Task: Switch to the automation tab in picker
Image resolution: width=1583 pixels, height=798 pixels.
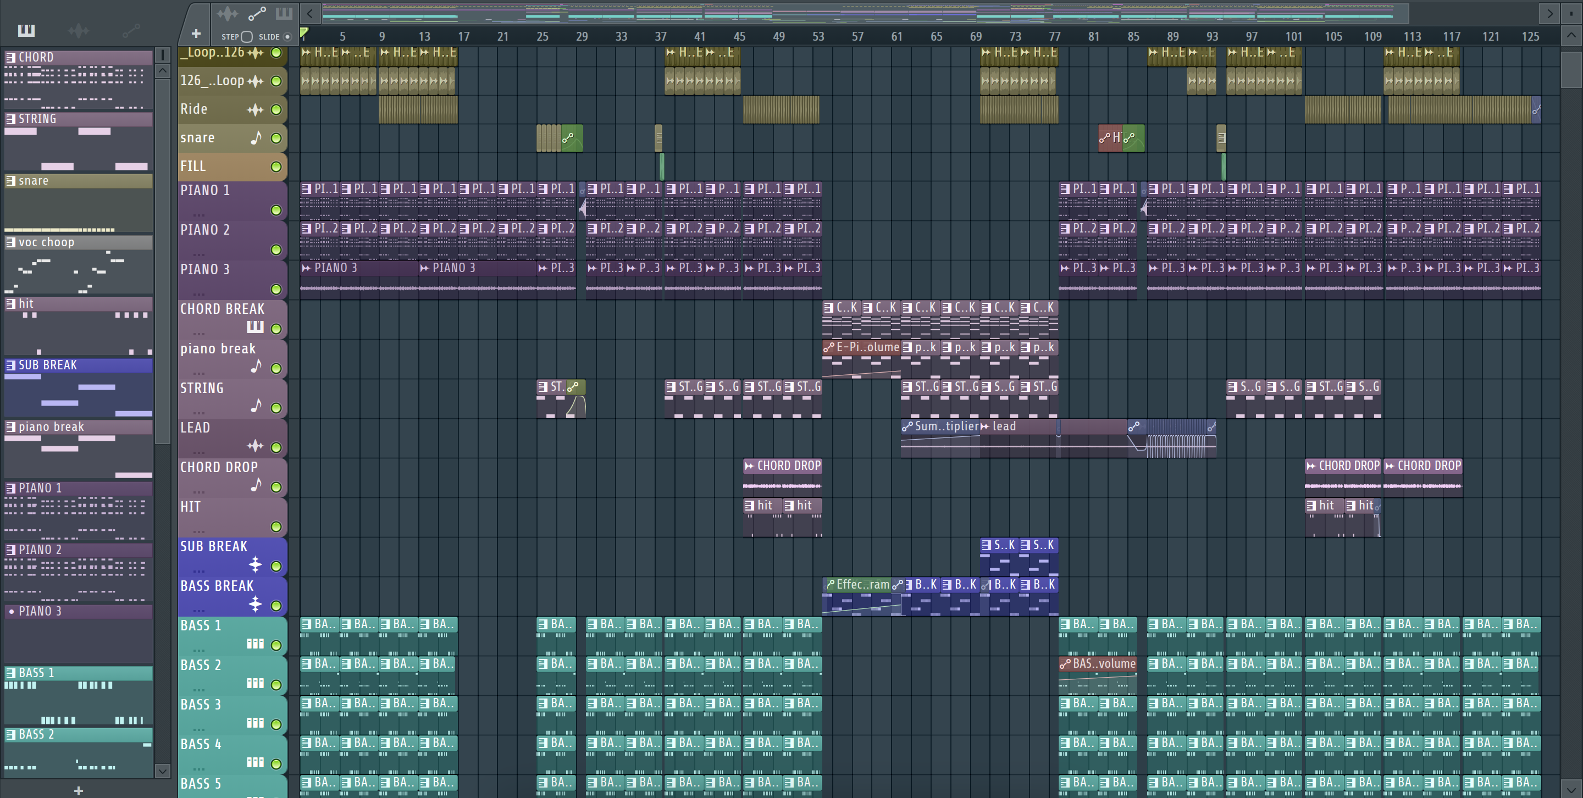Action: click(131, 30)
